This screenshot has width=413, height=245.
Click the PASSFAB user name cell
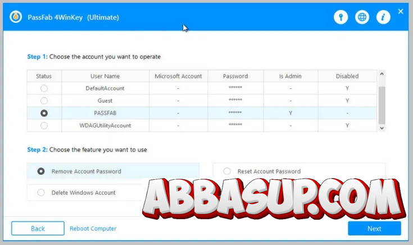point(105,113)
